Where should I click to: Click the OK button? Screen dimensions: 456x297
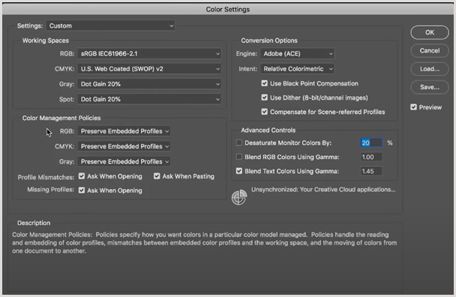pyautogui.click(x=430, y=32)
